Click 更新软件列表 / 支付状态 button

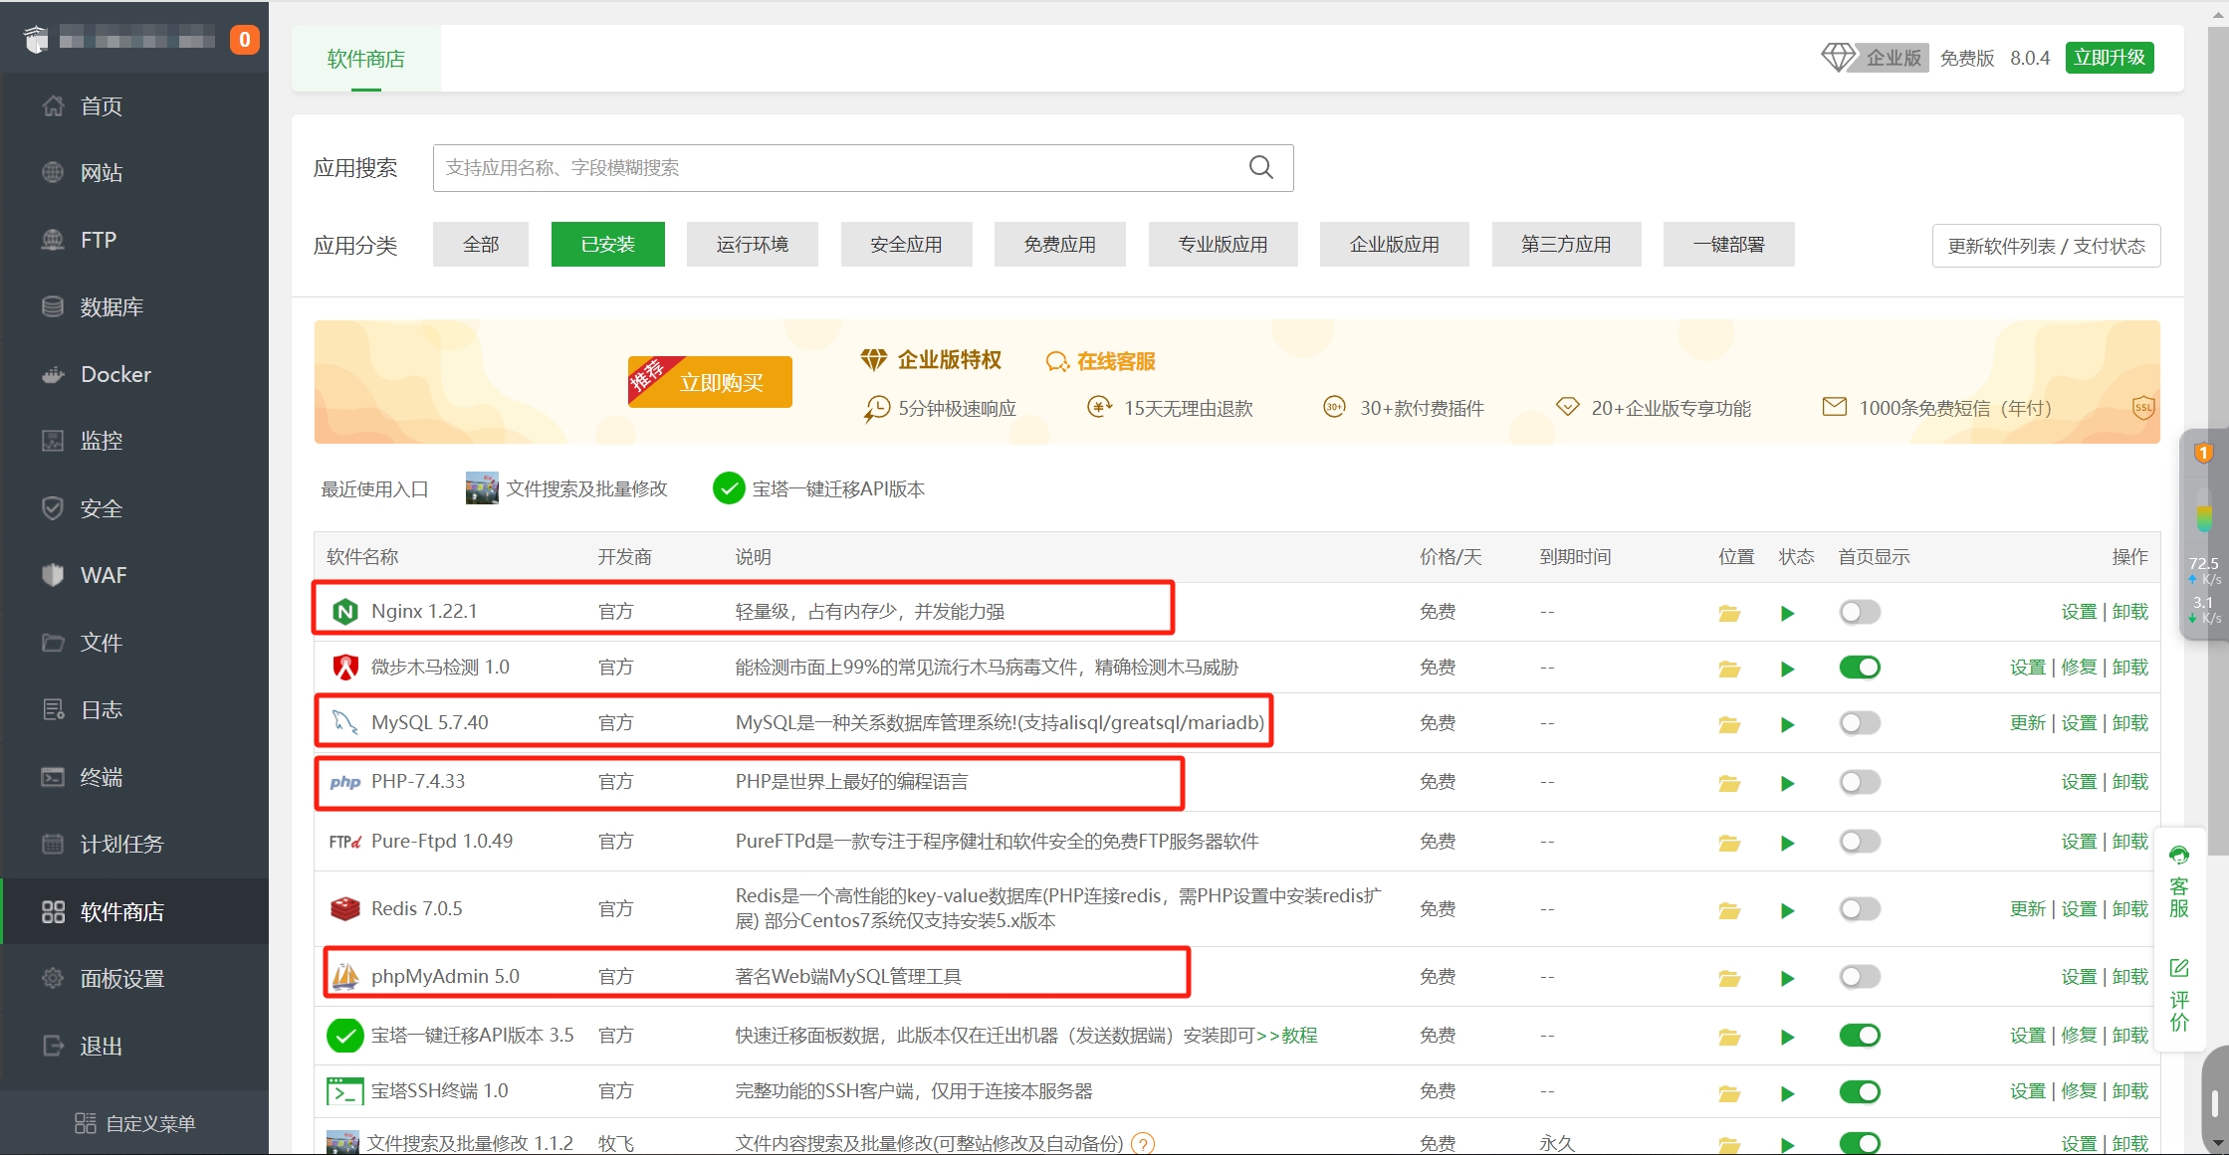(2047, 246)
